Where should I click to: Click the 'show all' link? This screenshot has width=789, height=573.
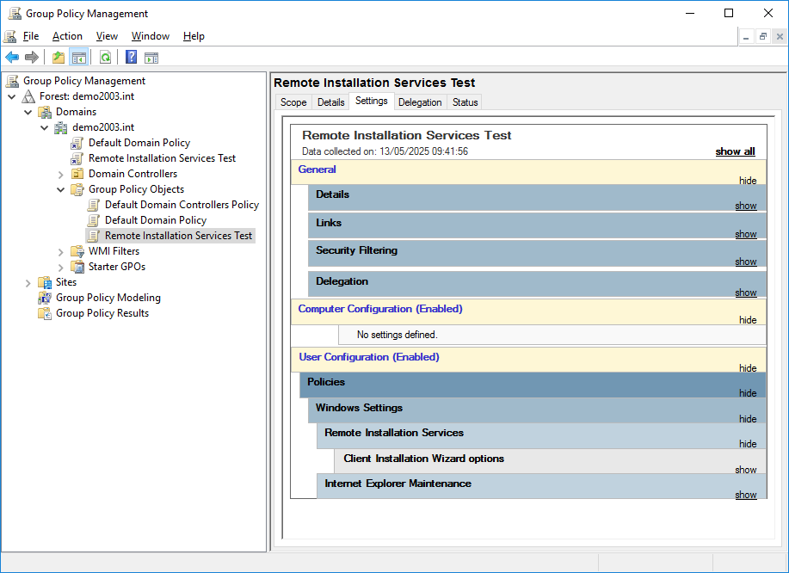pyautogui.click(x=735, y=151)
